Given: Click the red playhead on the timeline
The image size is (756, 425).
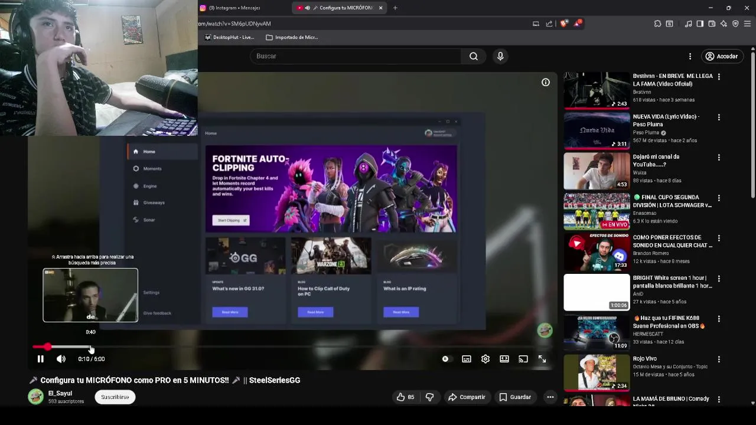Looking at the screenshot, I should click(x=47, y=347).
